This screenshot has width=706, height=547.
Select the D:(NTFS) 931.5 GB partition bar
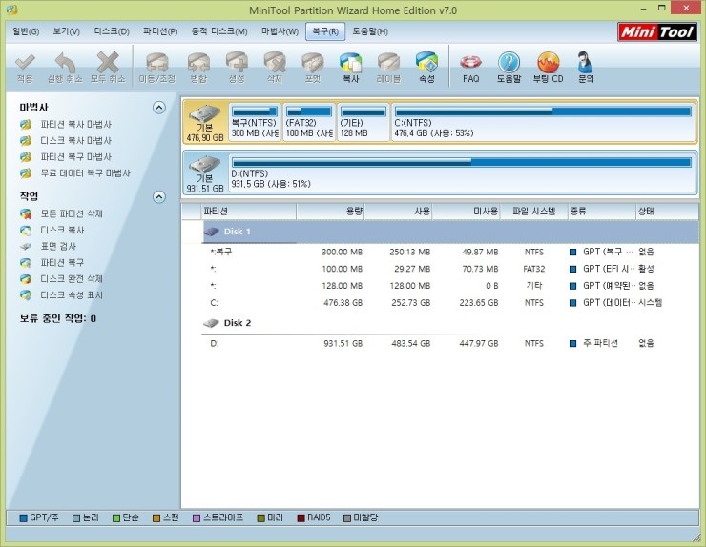tap(461, 172)
